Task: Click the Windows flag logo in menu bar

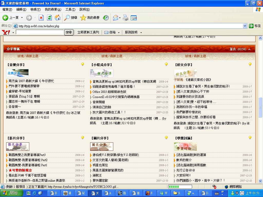Action: pyautogui.click(x=258, y=9)
